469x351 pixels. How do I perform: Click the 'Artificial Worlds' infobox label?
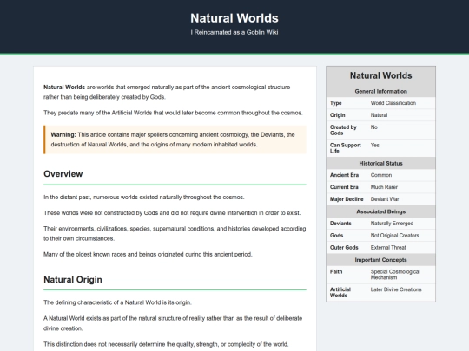(x=340, y=292)
